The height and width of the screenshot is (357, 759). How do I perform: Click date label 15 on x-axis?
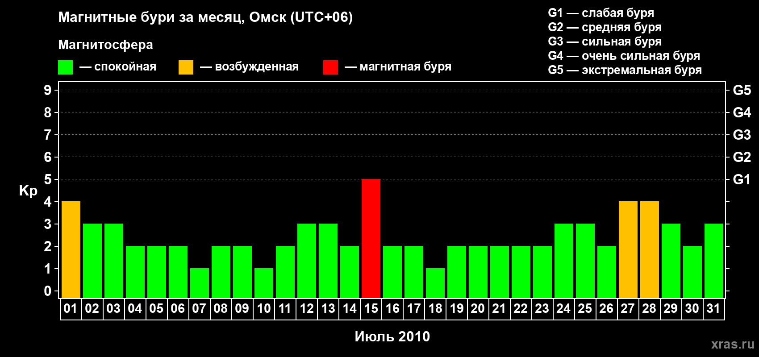coord(371,308)
